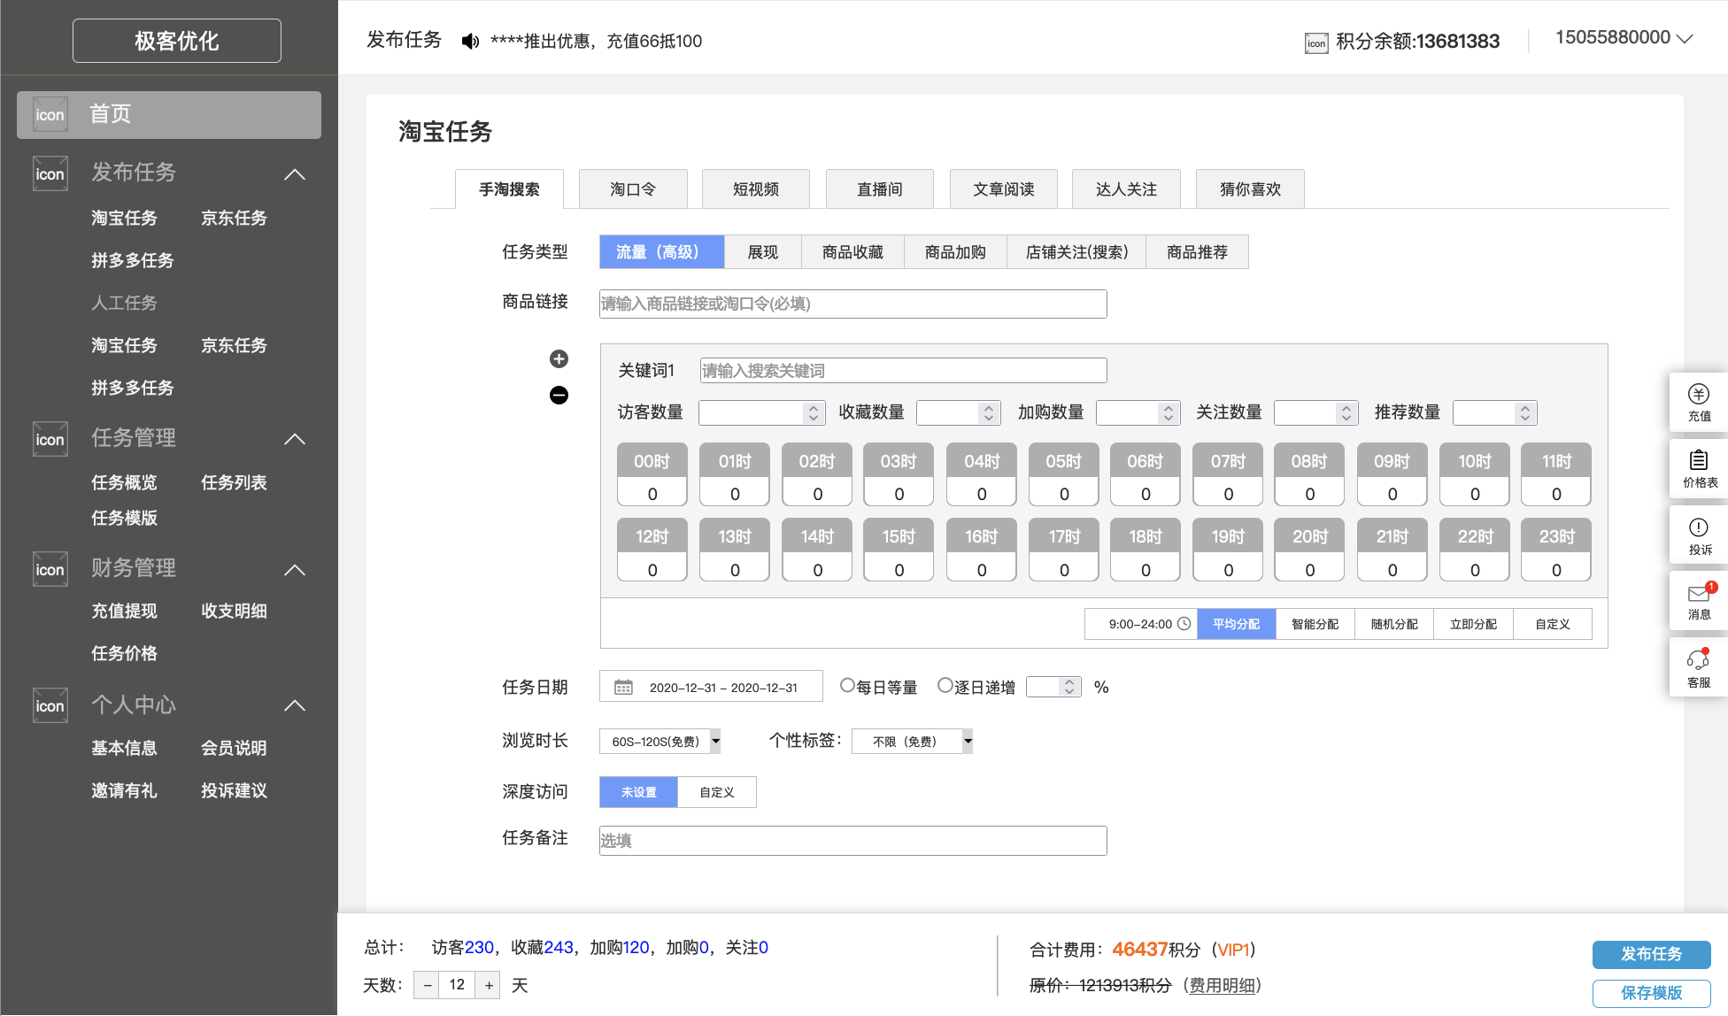
Task: Click the points balance icon
Action: pyautogui.click(x=1316, y=42)
